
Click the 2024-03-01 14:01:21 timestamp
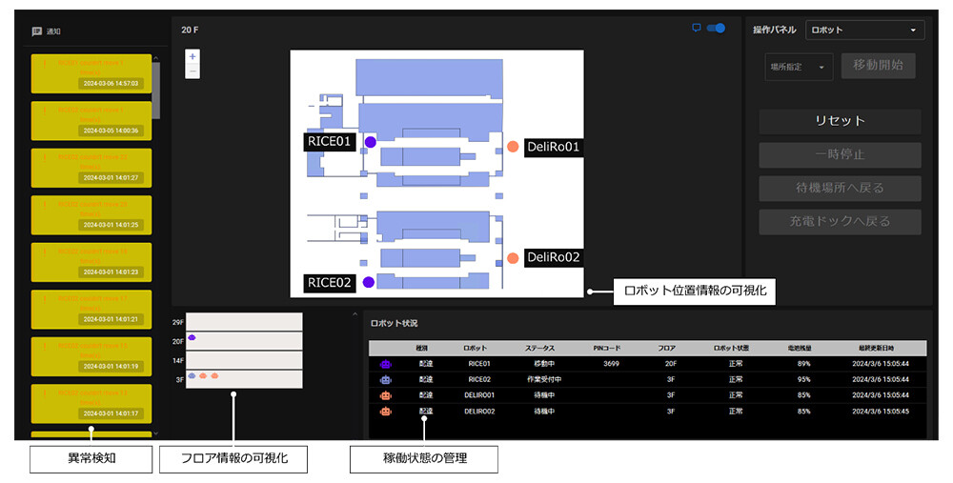[x=112, y=319]
